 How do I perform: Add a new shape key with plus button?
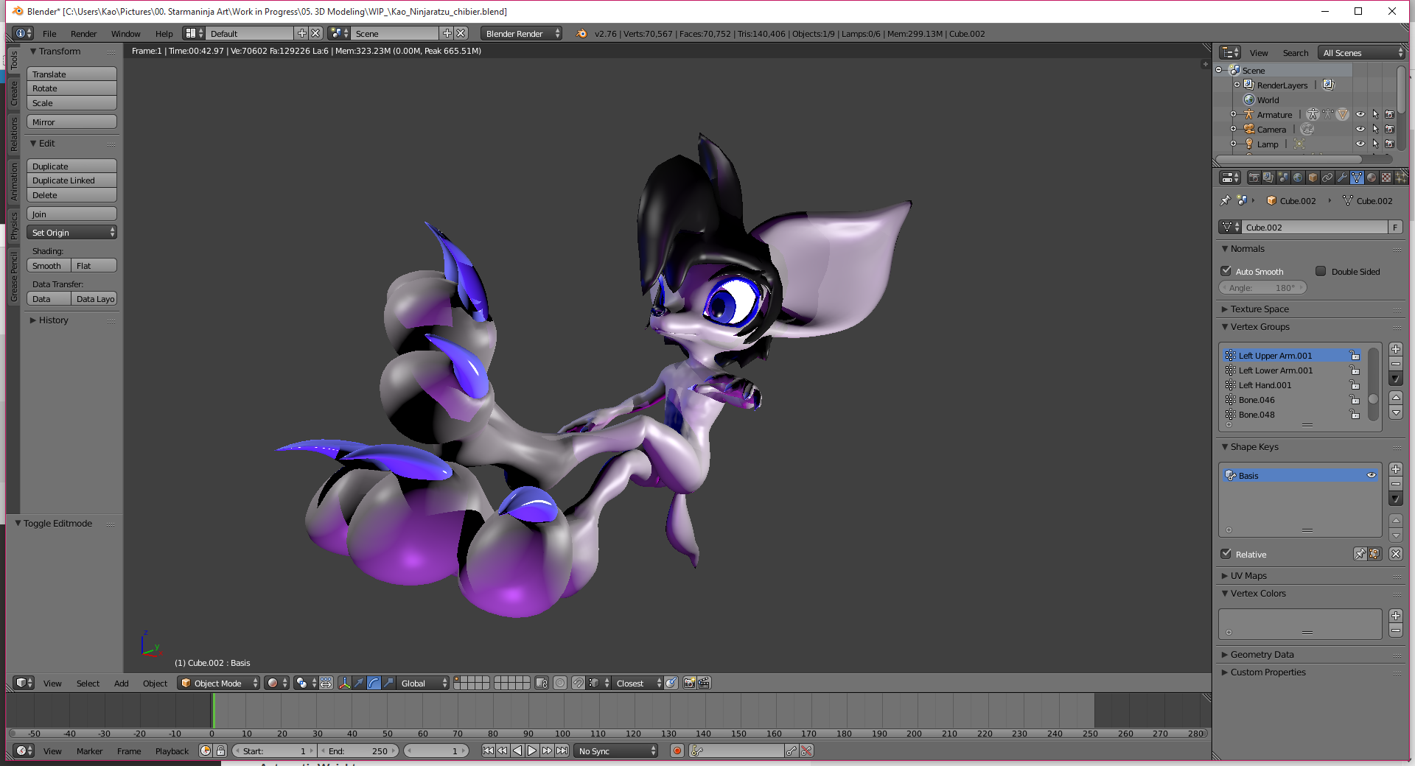pos(1395,469)
